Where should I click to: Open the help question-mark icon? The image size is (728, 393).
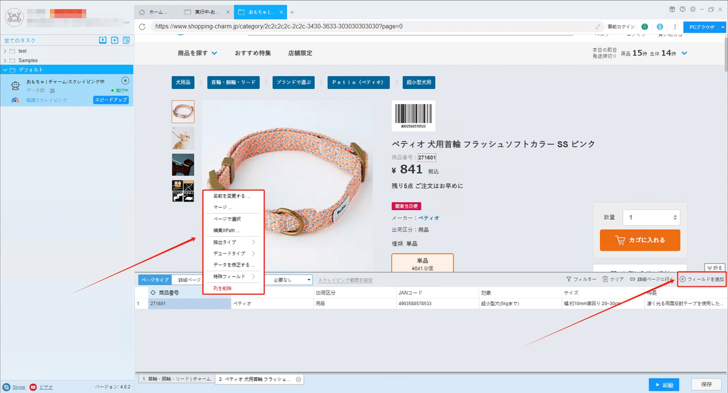click(x=682, y=9)
